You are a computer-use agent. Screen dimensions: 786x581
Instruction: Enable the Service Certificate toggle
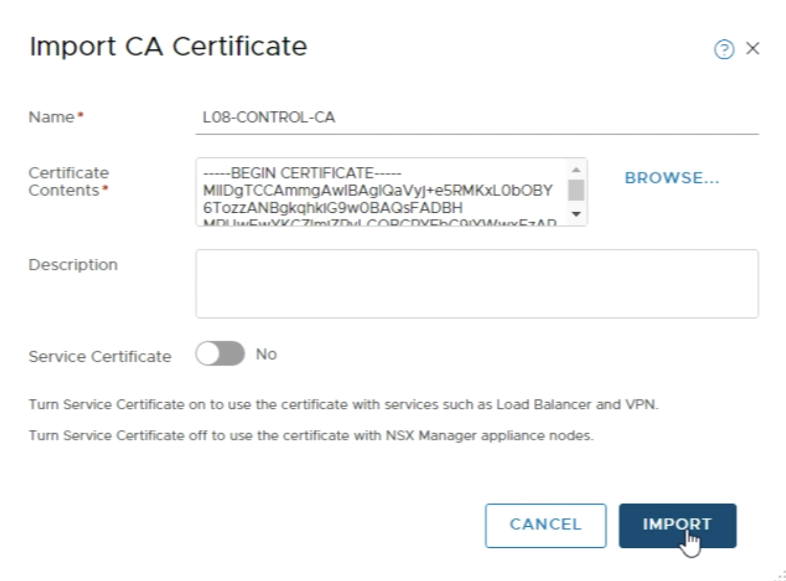[x=220, y=354]
